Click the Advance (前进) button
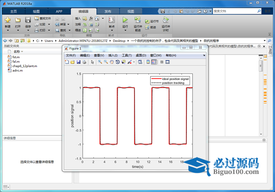275x192 pixels. 151,27
